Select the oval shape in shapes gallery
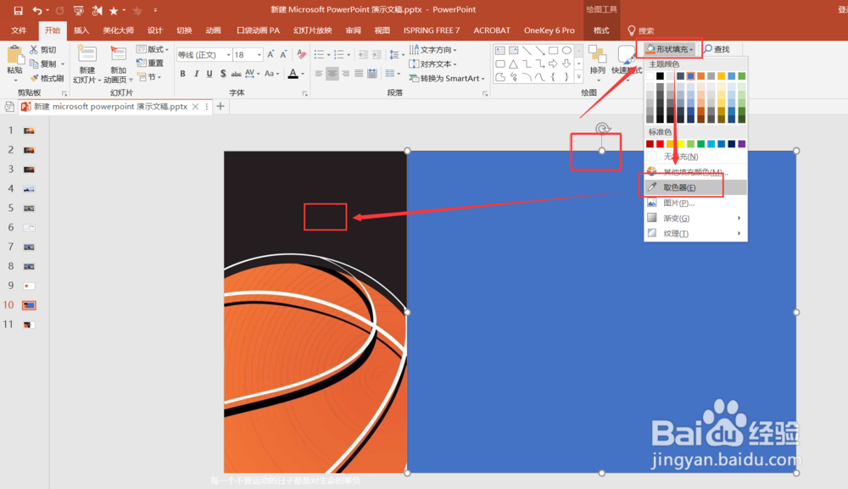The width and height of the screenshot is (848, 489). pyautogui.click(x=566, y=50)
